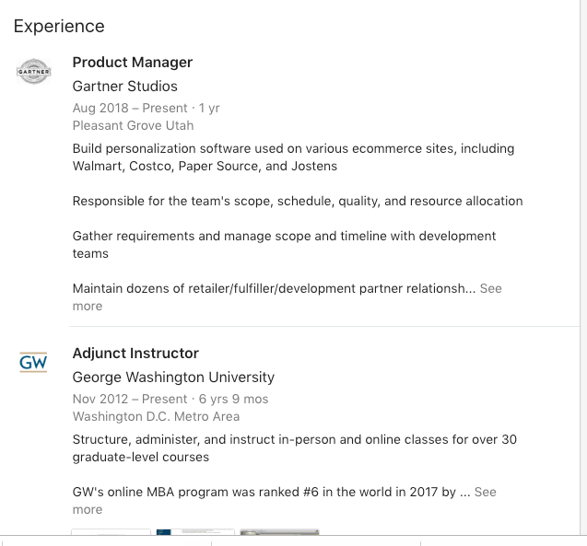
Task: Click the Gartner Studios company logo
Action: coord(34,71)
